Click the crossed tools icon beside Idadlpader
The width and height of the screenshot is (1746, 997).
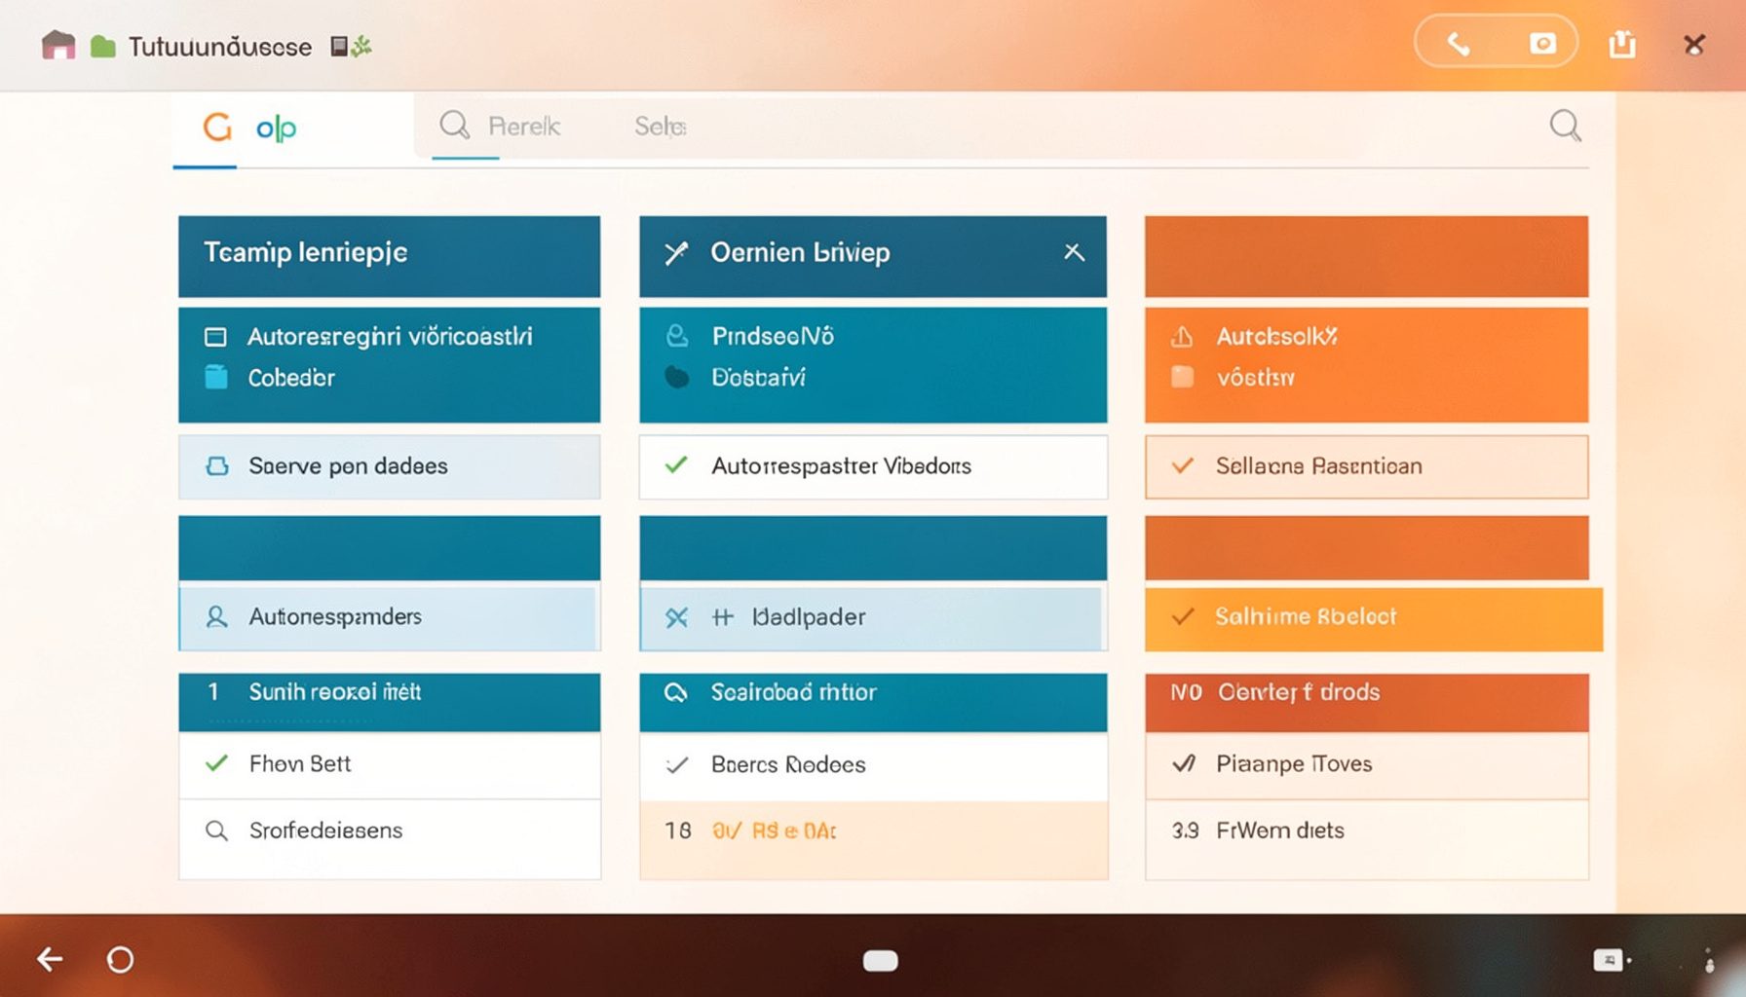click(x=676, y=617)
